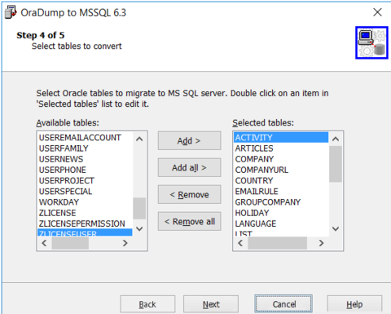391x314 pixels.
Task: Open Help for this wizard
Action: (354, 304)
